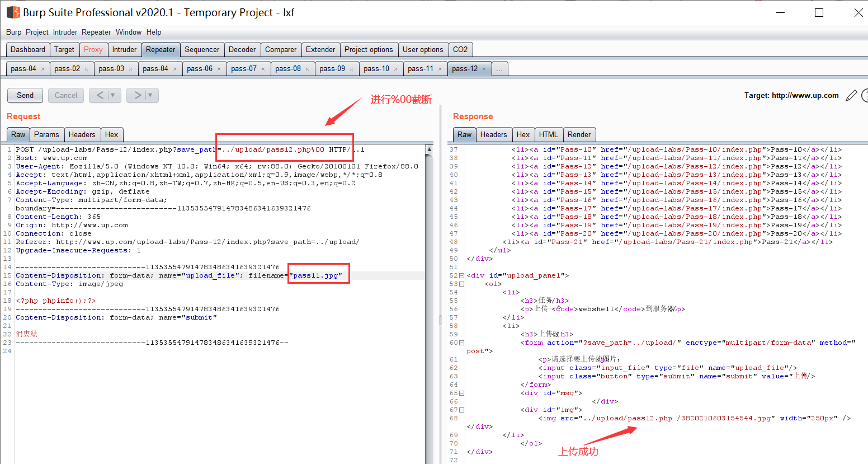Open the User options tab
Viewport: 868px width, 464px height.
pos(423,49)
